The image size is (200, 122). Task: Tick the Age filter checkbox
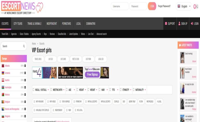click(67, 90)
